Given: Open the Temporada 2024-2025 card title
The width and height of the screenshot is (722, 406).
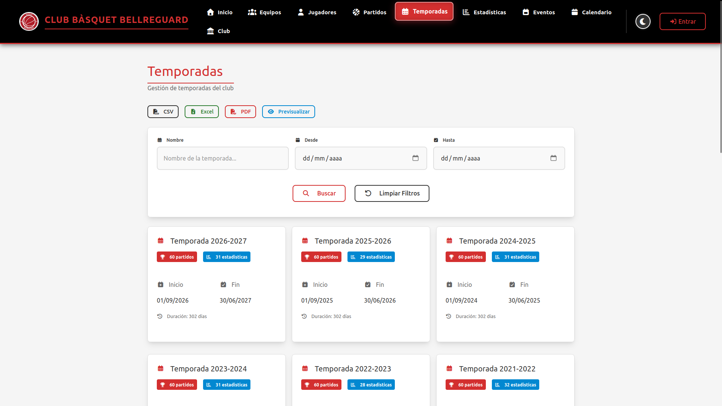Looking at the screenshot, I should coord(497,241).
